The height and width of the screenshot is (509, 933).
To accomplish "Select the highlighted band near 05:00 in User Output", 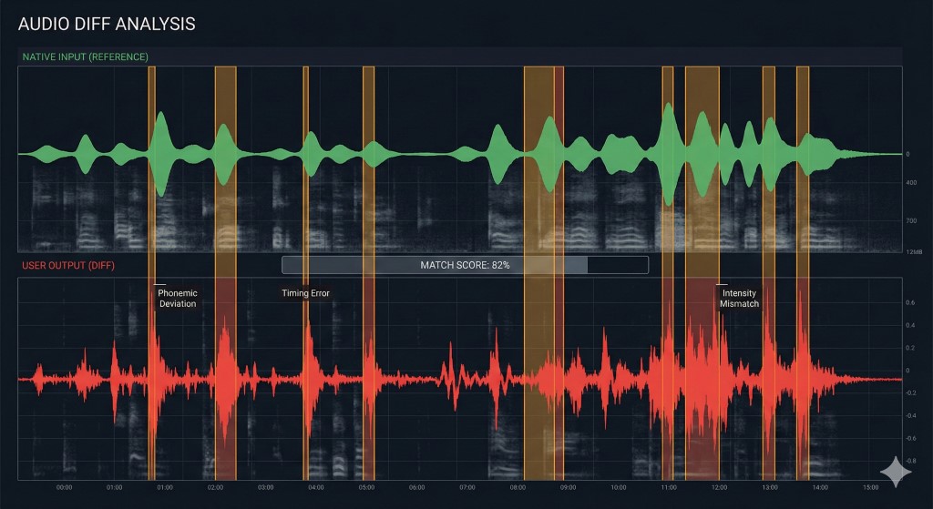I will pos(368,379).
